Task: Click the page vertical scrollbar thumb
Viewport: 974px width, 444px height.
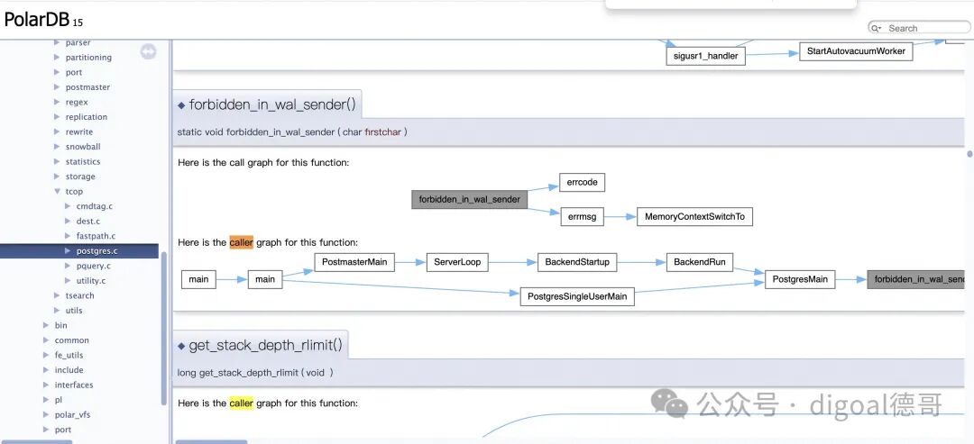Action: (969, 153)
